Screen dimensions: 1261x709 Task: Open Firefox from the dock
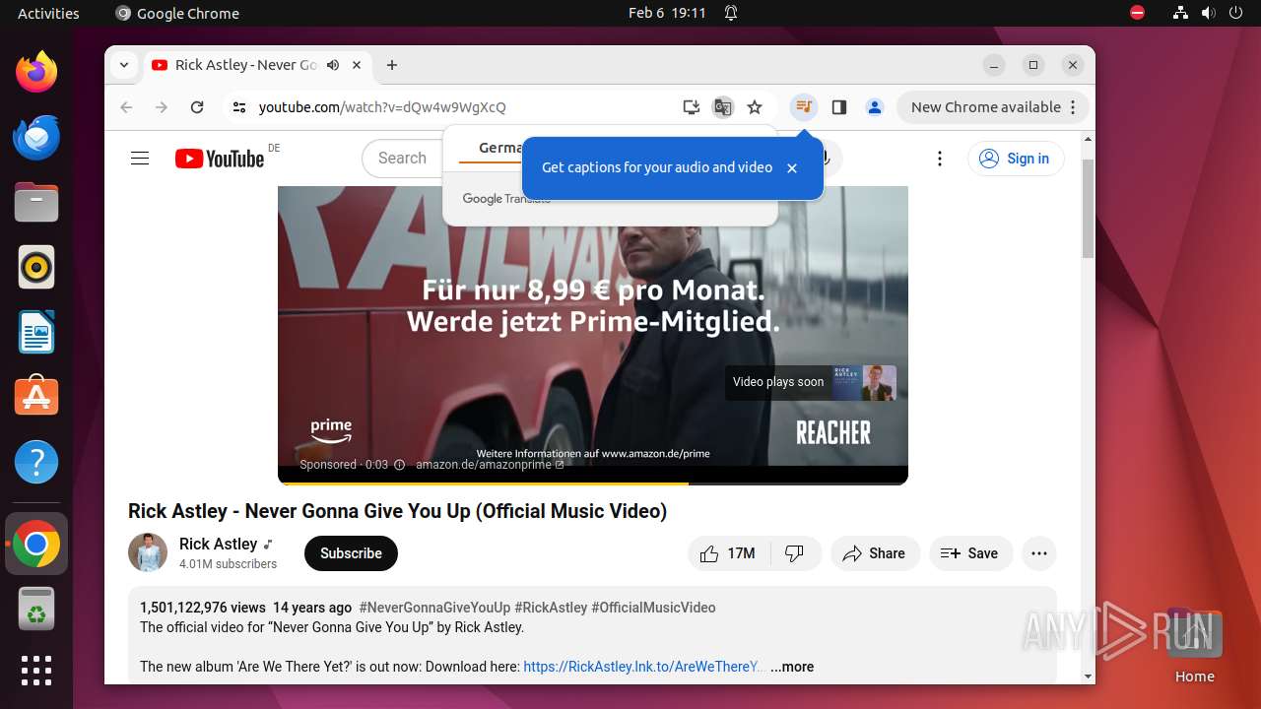(36, 72)
